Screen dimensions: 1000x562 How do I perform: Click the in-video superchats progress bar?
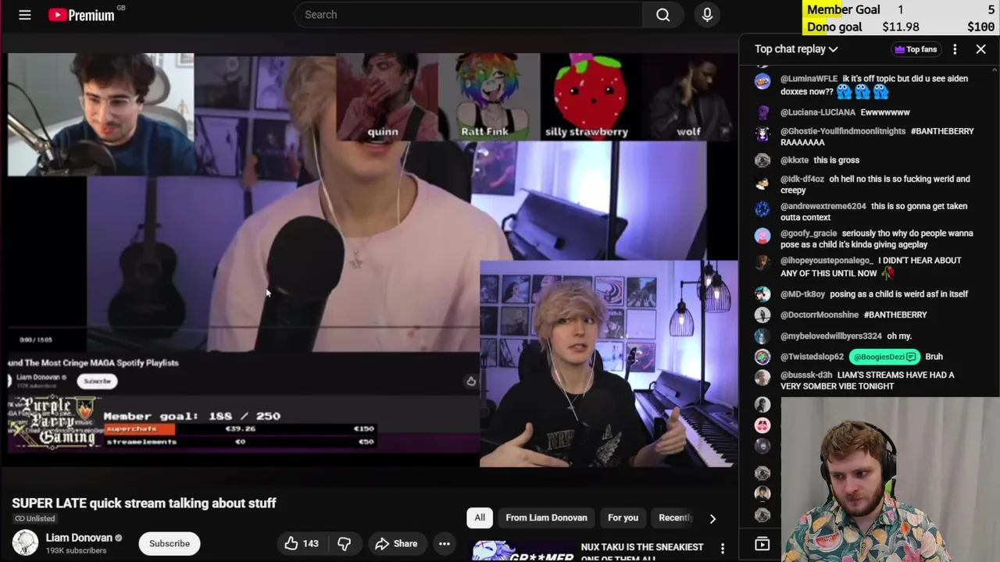tap(240, 429)
